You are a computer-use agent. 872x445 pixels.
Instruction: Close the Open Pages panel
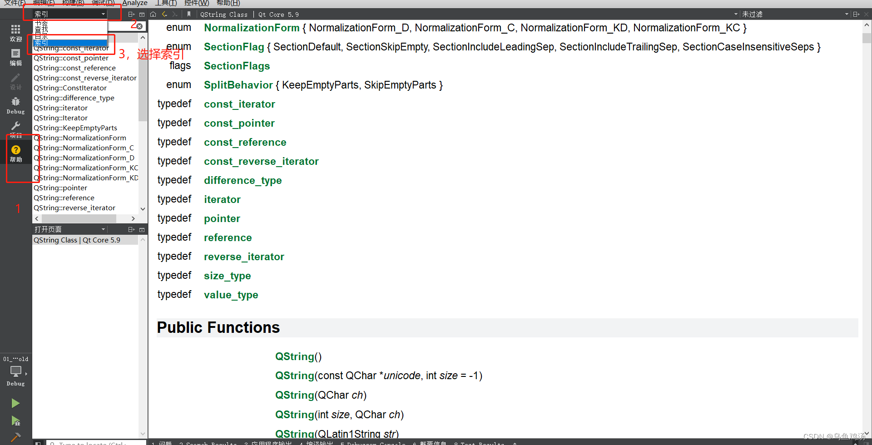pyautogui.click(x=142, y=230)
